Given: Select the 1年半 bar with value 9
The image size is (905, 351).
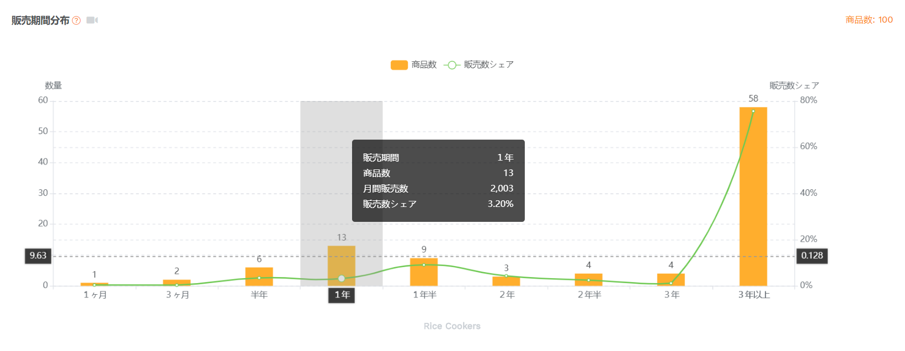Looking at the screenshot, I should 424,272.
